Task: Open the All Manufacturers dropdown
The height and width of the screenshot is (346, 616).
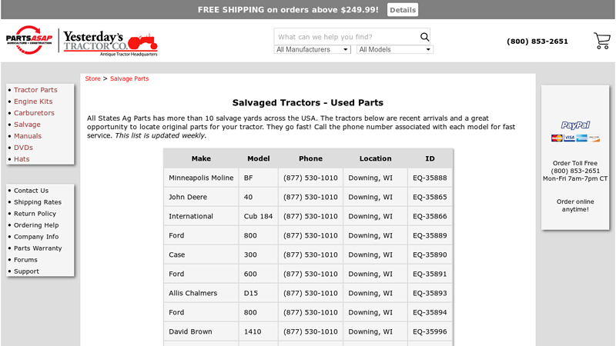Action: [313, 50]
